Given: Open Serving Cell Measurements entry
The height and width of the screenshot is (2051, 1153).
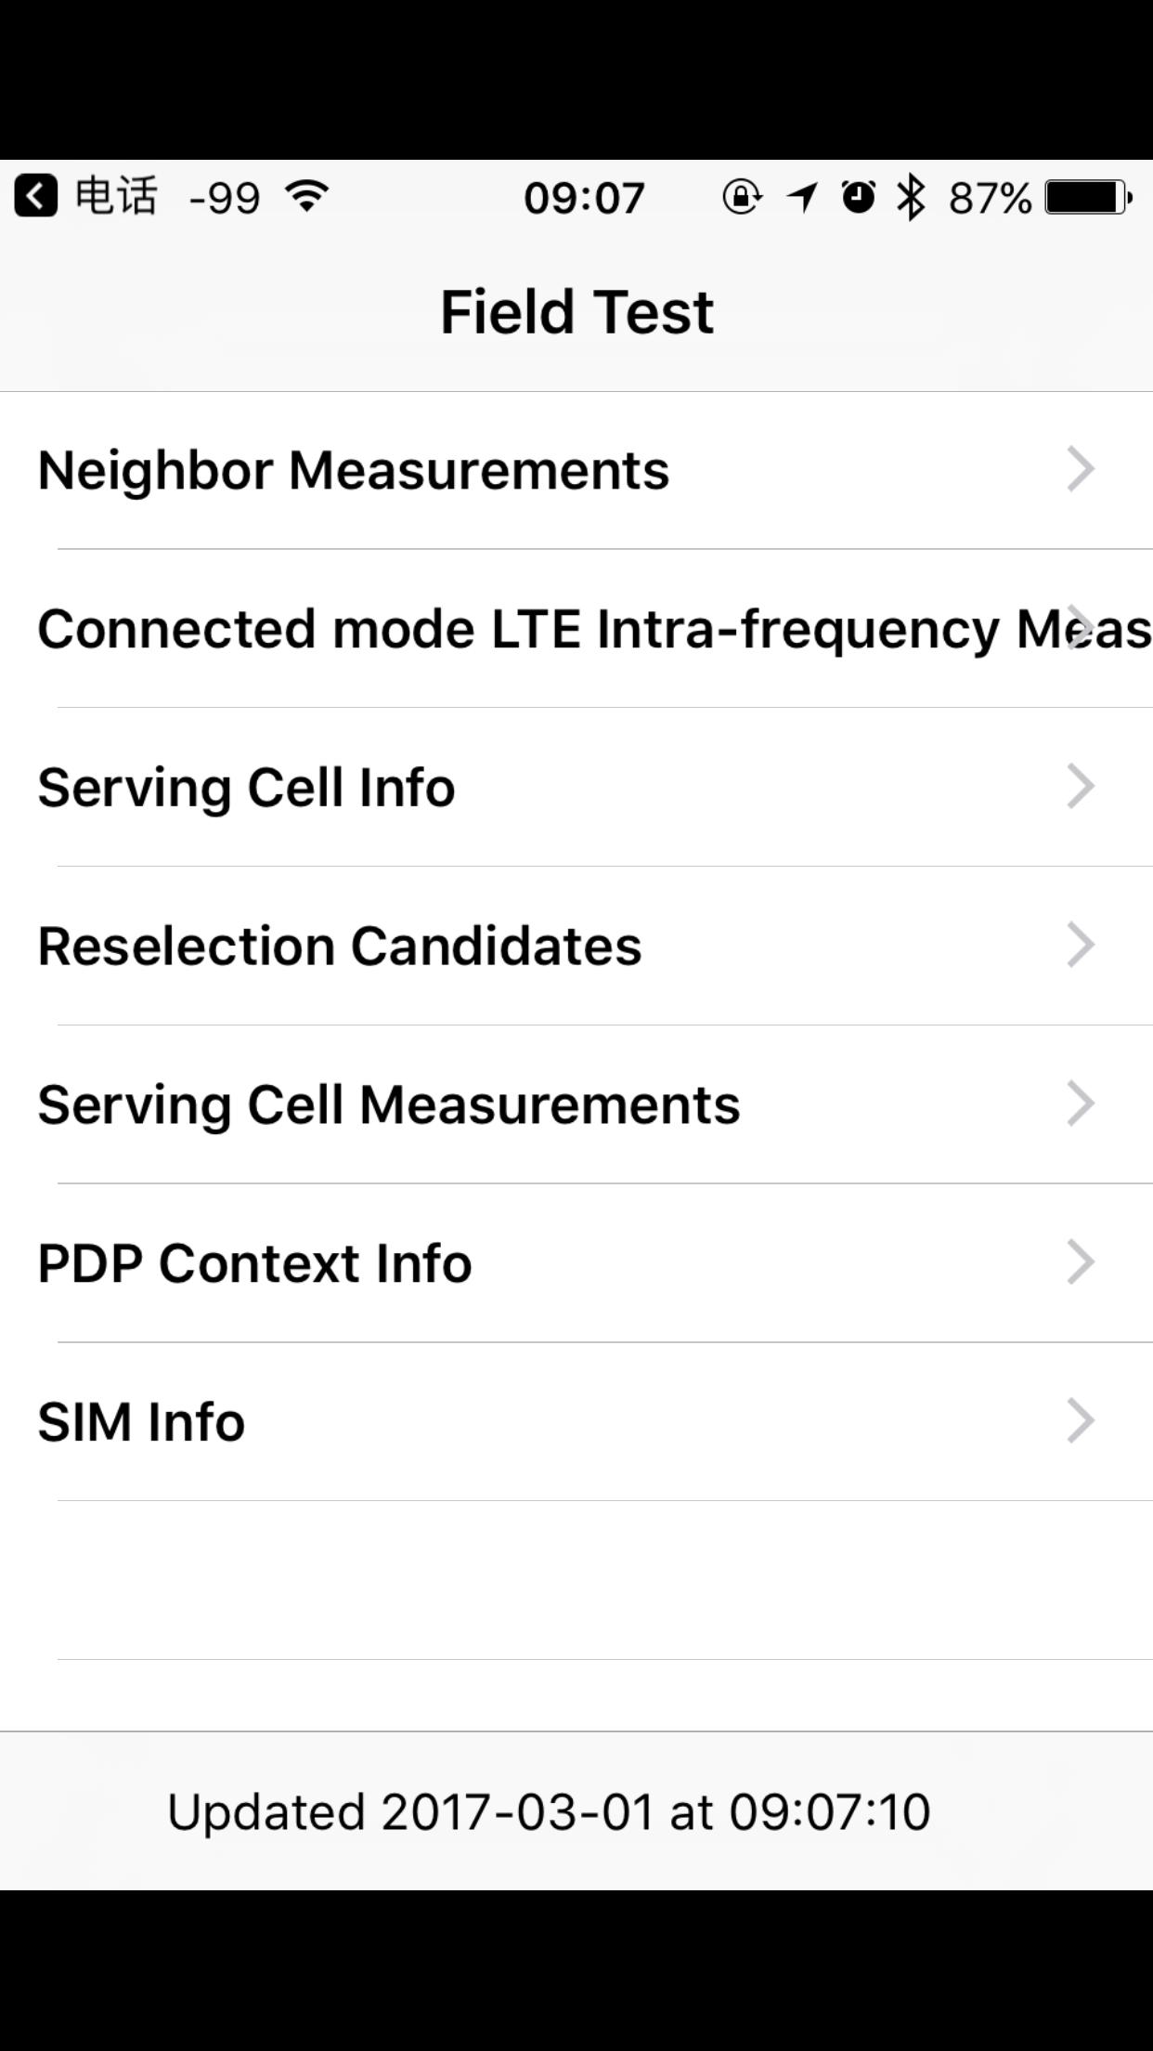Looking at the screenshot, I should click(x=389, y=1104).
